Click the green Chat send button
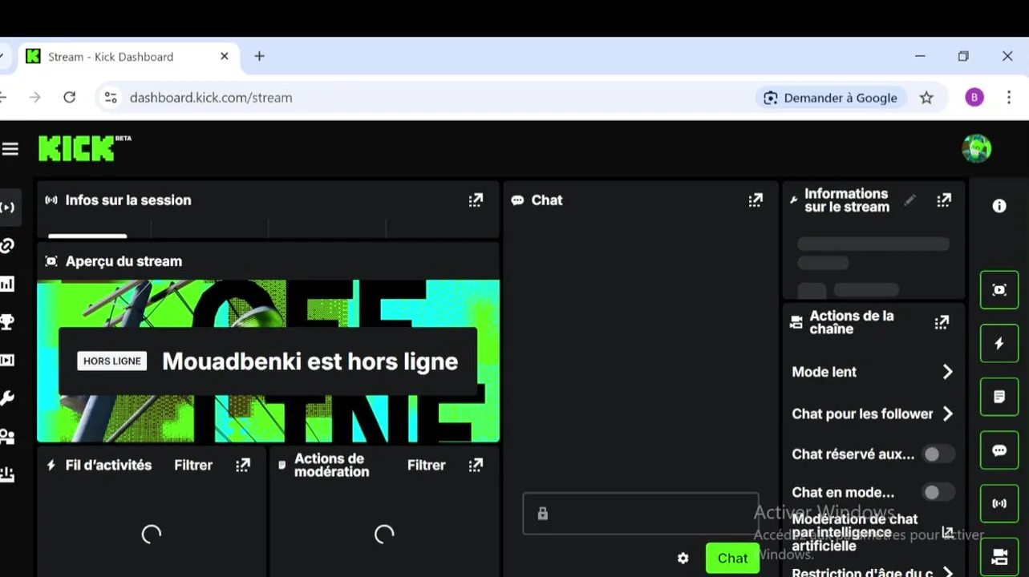 click(732, 559)
